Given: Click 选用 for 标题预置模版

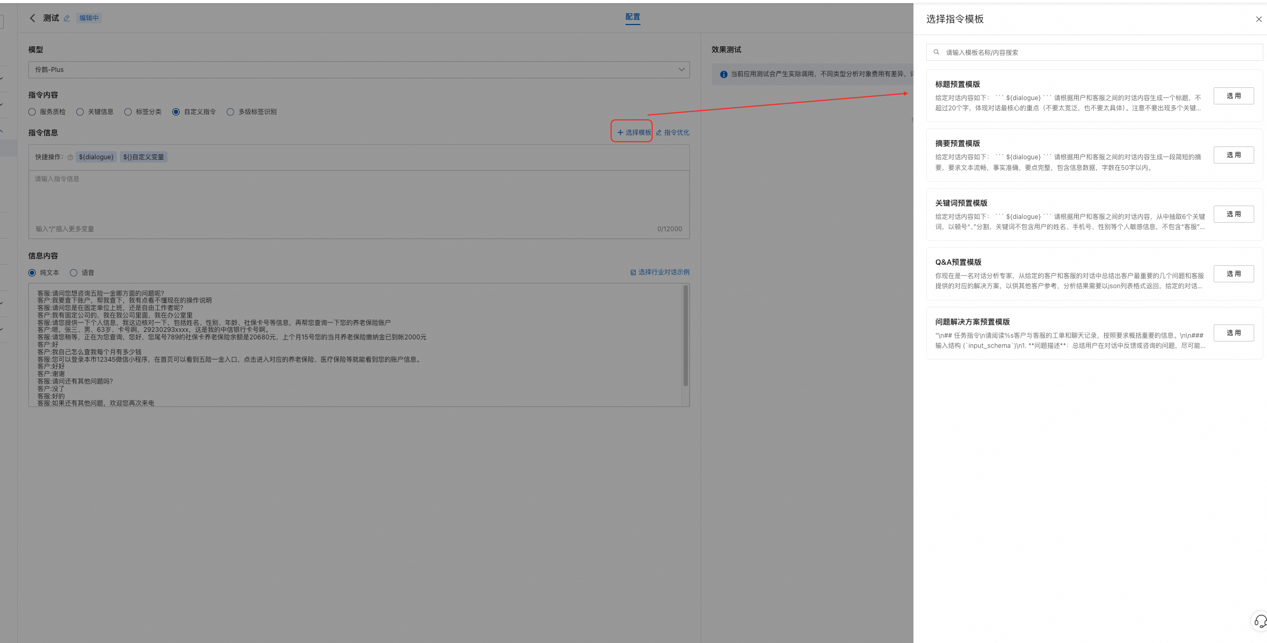Looking at the screenshot, I should pos(1233,96).
